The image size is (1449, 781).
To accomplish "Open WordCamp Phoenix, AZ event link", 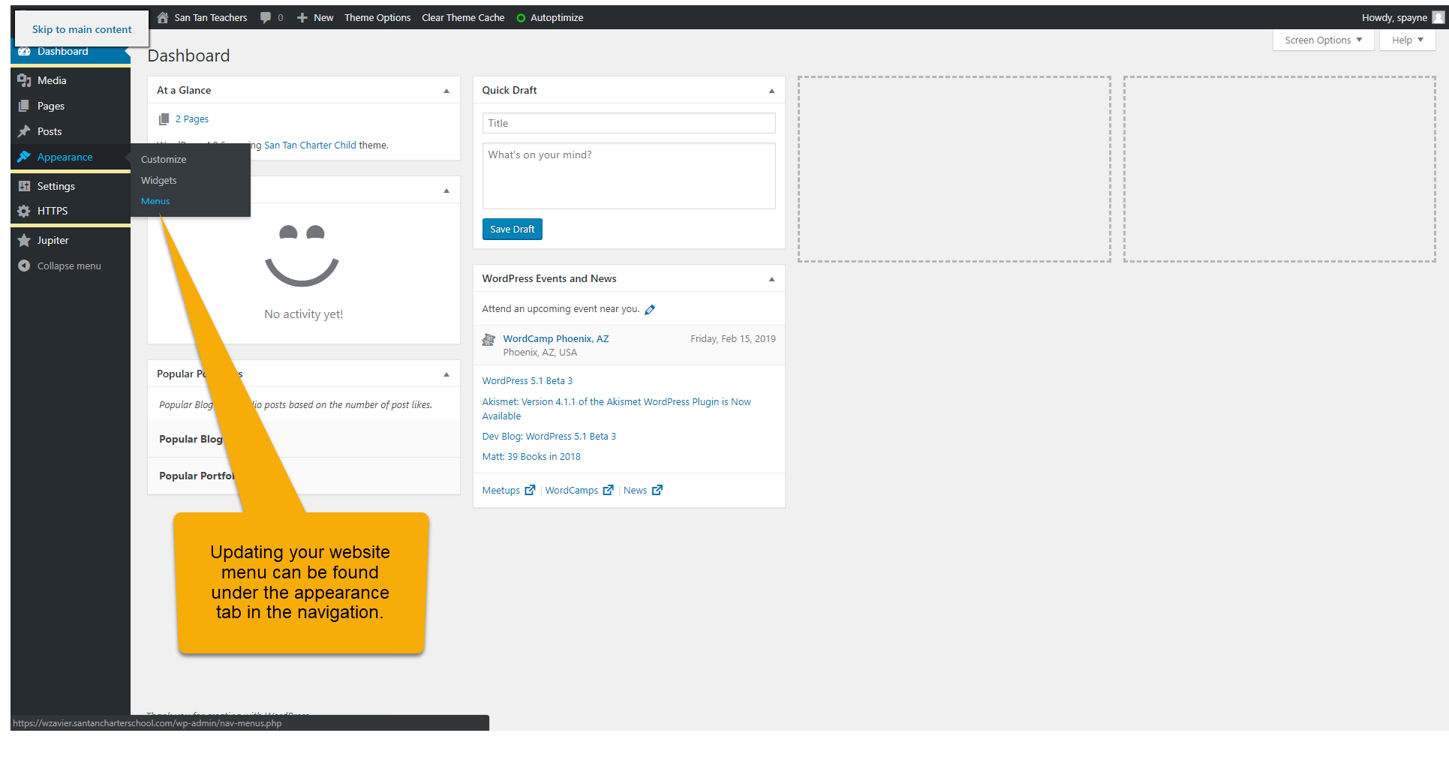I will click(556, 339).
